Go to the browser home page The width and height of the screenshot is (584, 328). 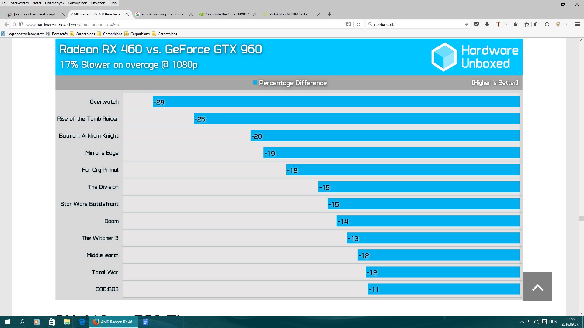tap(516, 24)
